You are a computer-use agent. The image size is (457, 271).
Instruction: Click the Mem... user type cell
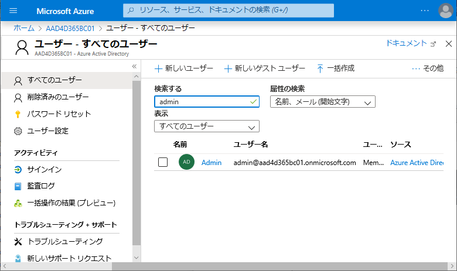373,163
